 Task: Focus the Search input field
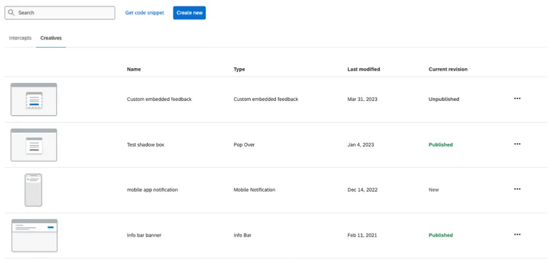click(x=64, y=13)
